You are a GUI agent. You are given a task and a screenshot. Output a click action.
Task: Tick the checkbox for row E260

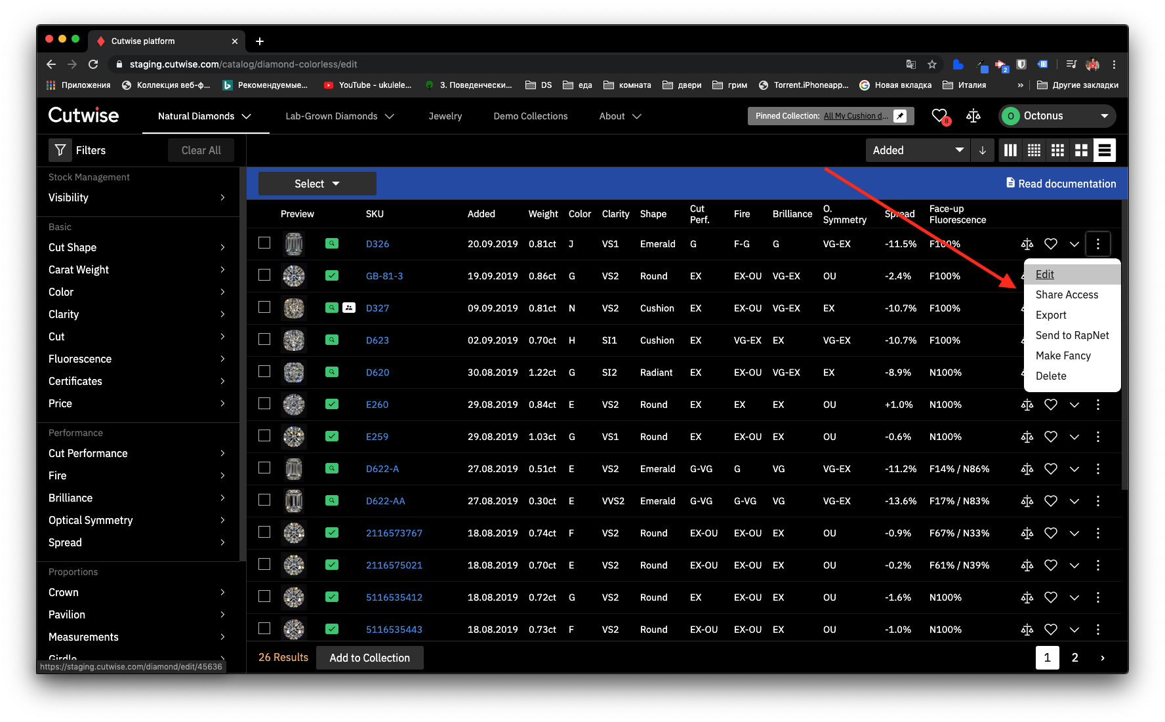click(x=264, y=403)
